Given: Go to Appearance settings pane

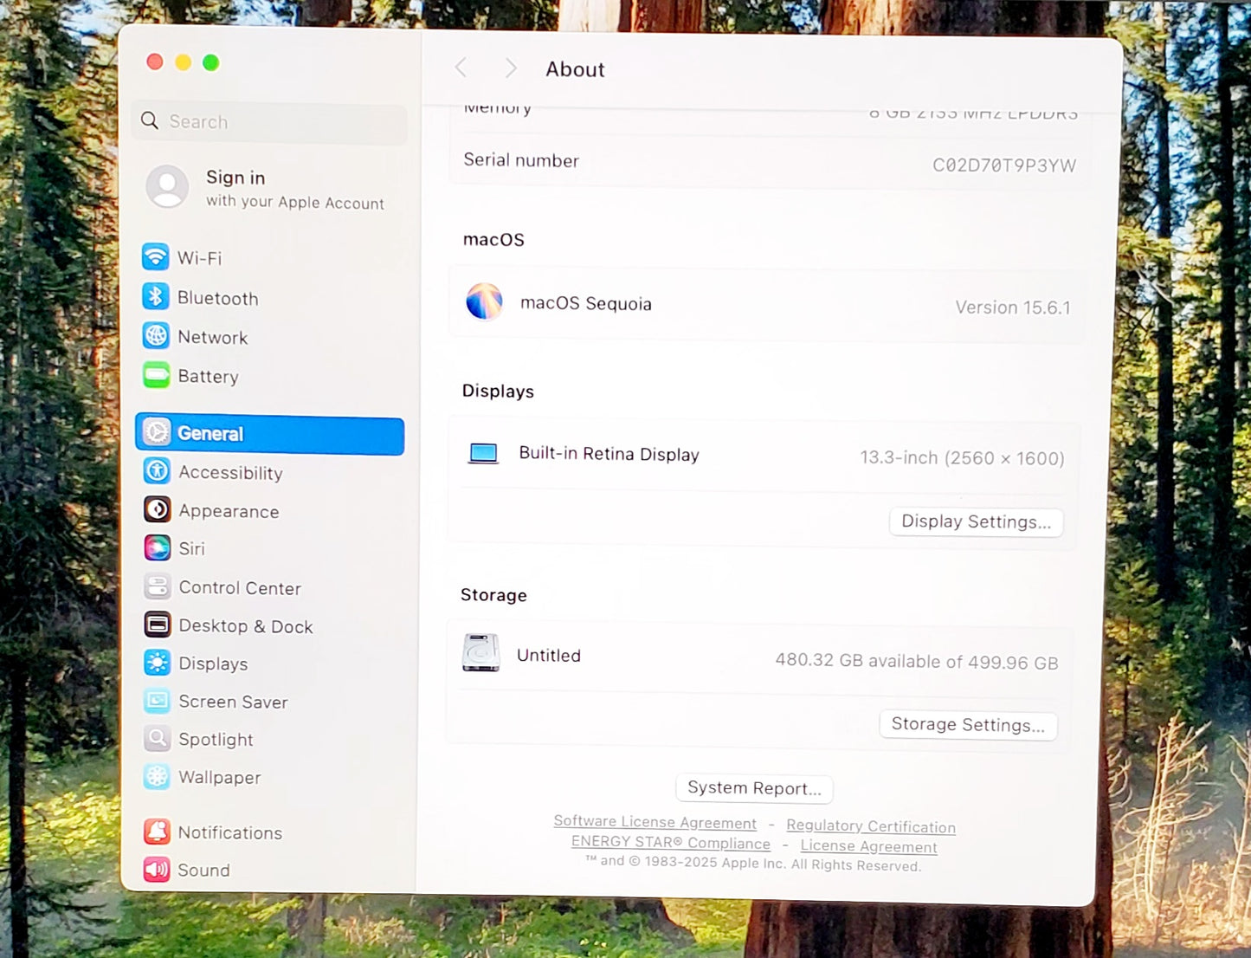Looking at the screenshot, I should pyautogui.click(x=229, y=511).
